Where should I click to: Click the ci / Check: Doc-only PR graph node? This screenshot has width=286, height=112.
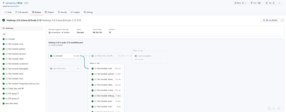(106, 56)
